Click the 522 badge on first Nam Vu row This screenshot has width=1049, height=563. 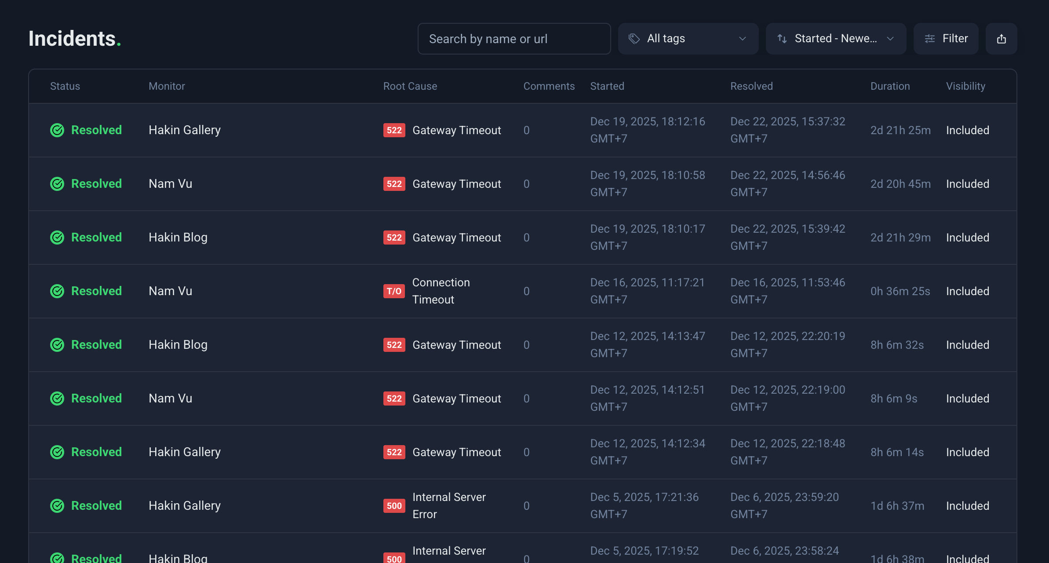click(394, 184)
